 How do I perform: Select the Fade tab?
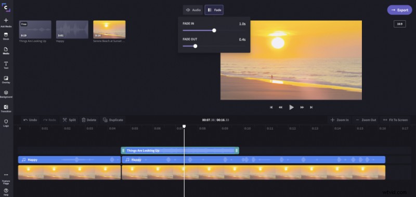214,10
